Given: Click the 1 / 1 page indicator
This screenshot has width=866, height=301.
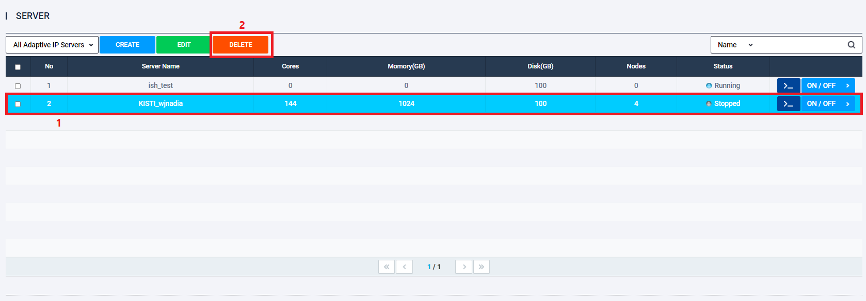Looking at the screenshot, I should tap(434, 267).
